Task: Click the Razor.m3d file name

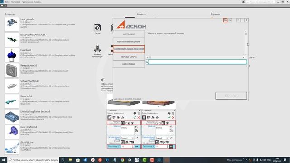Action: [26, 96]
